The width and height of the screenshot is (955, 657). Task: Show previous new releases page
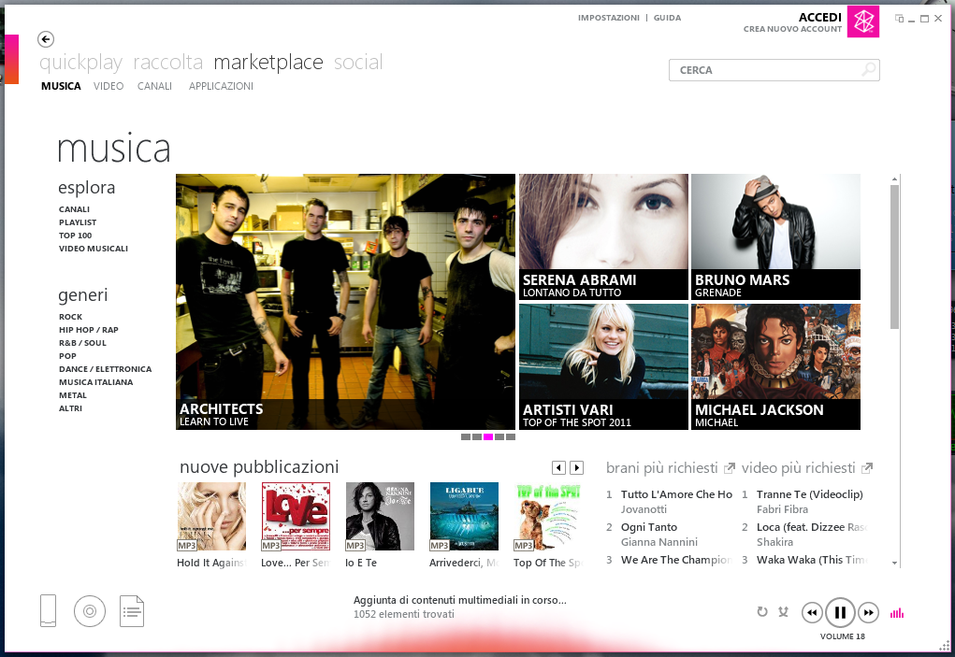tap(558, 467)
